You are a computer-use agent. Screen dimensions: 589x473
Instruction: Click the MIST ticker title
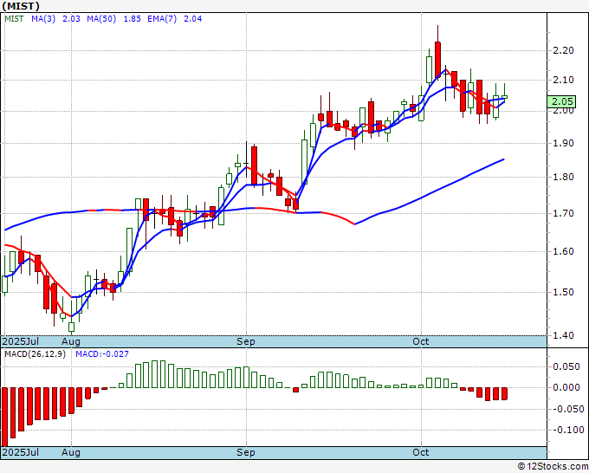[21, 6]
